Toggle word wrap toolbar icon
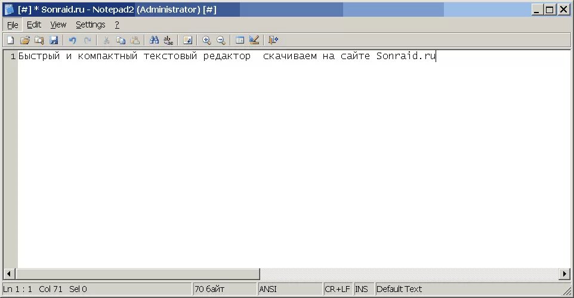 tap(187, 40)
